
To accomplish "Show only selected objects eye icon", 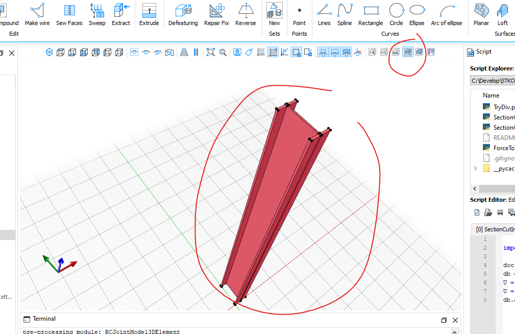I will click(x=134, y=52).
